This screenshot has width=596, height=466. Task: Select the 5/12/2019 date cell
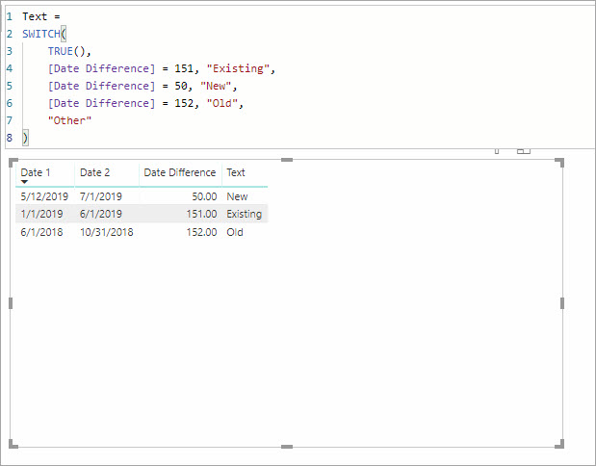44,196
